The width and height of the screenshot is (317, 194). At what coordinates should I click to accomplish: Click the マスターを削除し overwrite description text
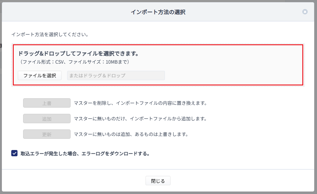click(x=140, y=103)
